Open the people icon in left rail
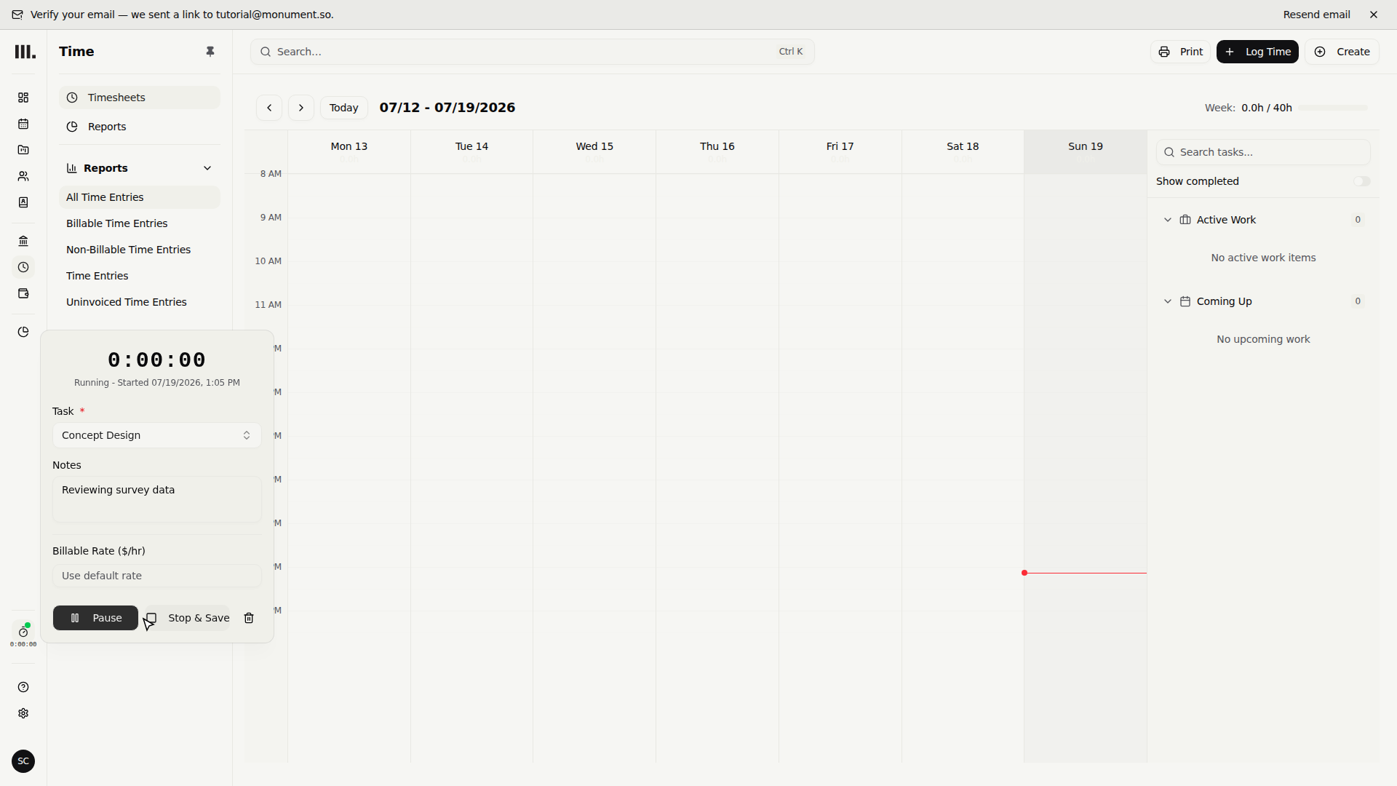The height and width of the screenshot is (786, 1397). coord(23,176)
